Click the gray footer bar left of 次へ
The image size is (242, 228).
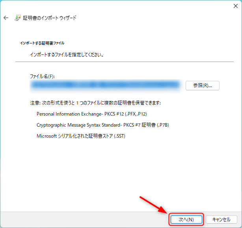(79, 219)
